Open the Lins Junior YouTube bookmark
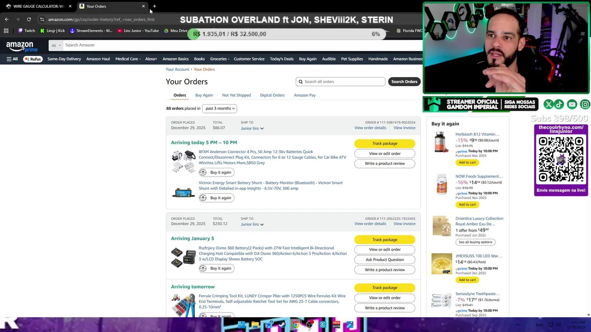Image resolution: width=591 pixels, height=332 pixels. pos(138,31)
